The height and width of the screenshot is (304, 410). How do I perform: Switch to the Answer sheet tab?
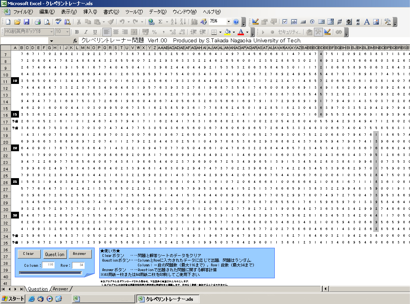(x=60, y=289)
